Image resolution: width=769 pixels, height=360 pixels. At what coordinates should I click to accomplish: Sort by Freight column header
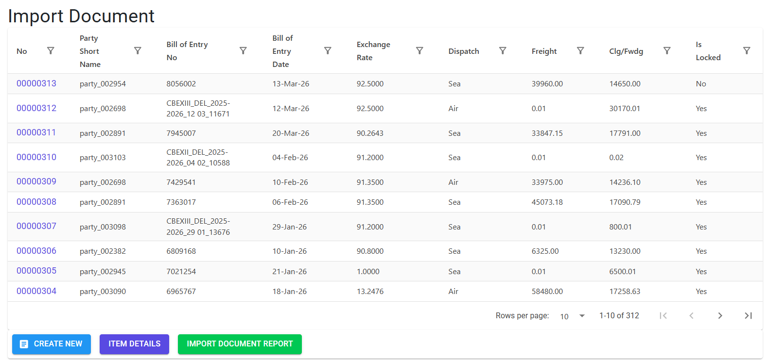tap(544, 51)
